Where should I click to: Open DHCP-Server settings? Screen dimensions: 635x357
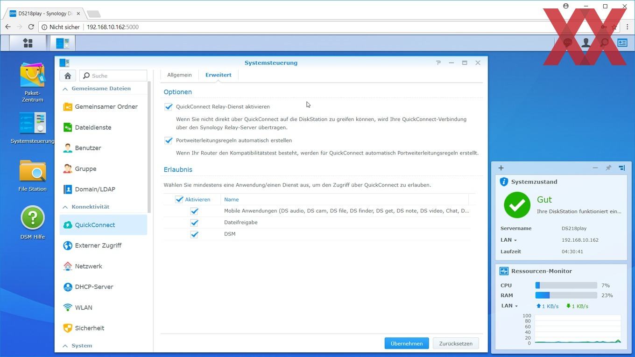[x=103, y=287]
